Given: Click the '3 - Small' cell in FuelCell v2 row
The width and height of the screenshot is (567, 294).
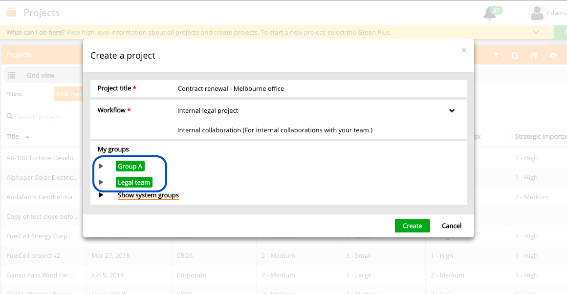Looking at the screenshot, I should pos(358,255).
